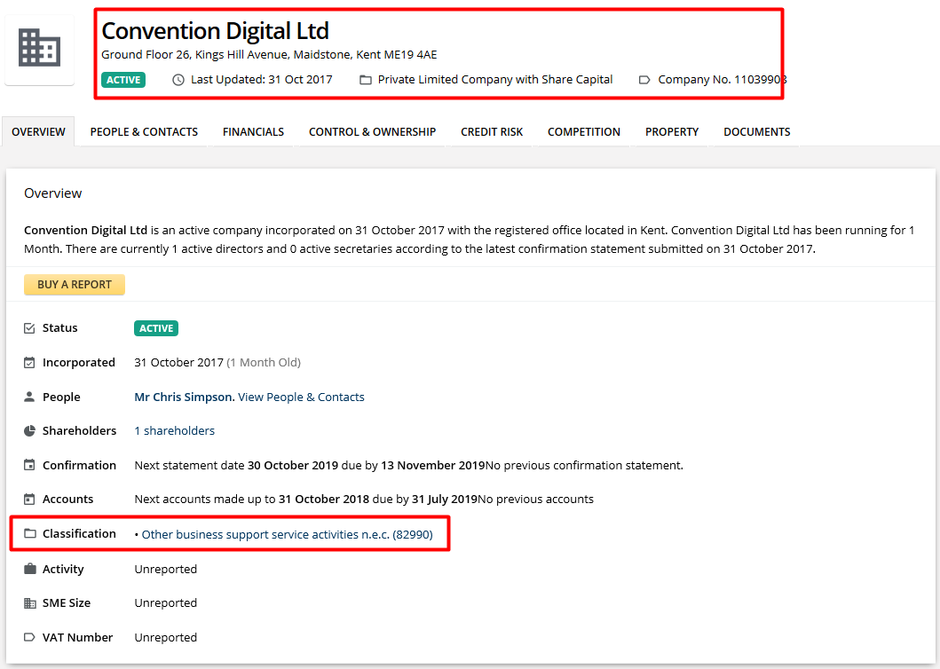Open Mr Chris Simpson's profile link
Screen dimensions: 940x669
pyautogui.click(x=184, y=397)
